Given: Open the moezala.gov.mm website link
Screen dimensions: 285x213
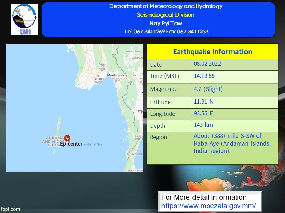Looking at the screenshot, I should 209,206.
